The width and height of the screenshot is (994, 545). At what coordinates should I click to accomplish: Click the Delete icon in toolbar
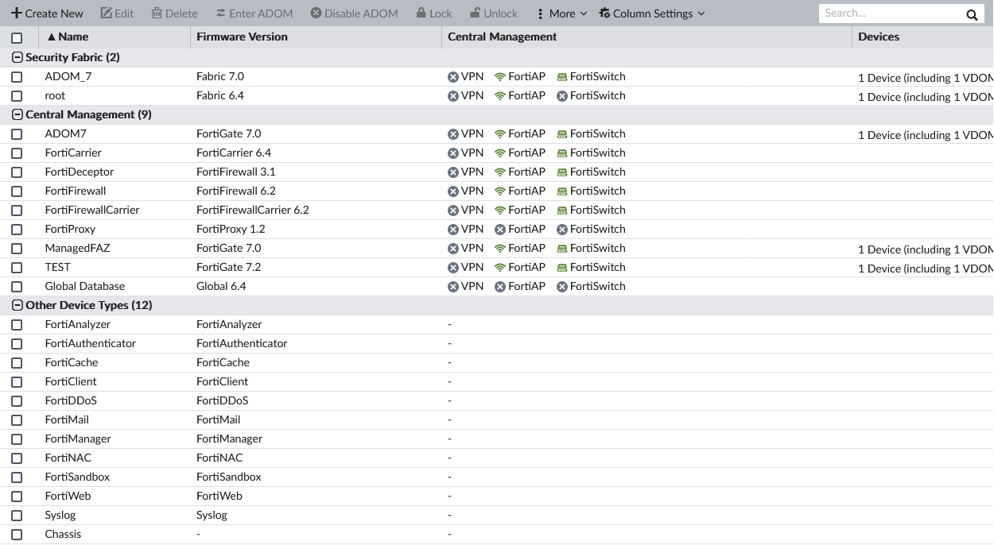click(x=157, y=13)
